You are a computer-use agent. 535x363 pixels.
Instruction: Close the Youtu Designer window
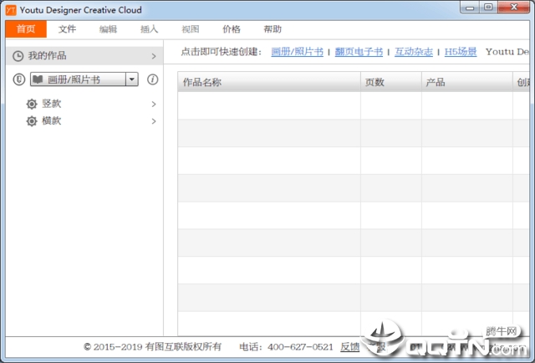(514, 8)
